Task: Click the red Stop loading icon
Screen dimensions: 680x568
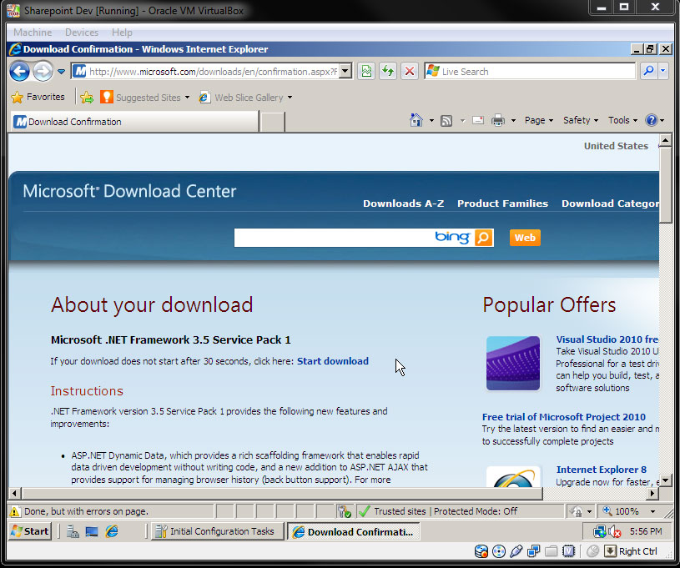Action: tap(410, 71)
